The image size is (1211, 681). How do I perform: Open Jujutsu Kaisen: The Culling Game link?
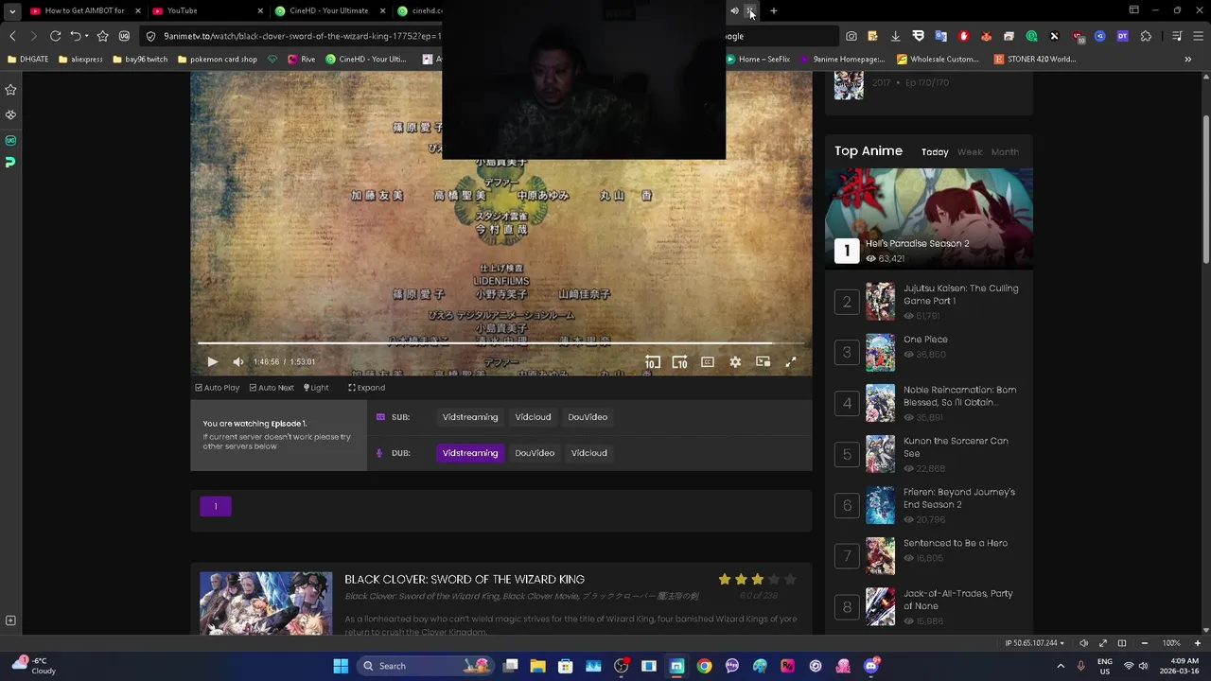click(961, 294)
